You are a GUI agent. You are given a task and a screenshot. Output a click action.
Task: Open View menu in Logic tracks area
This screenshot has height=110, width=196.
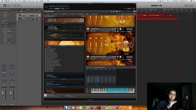click(35, 9)
